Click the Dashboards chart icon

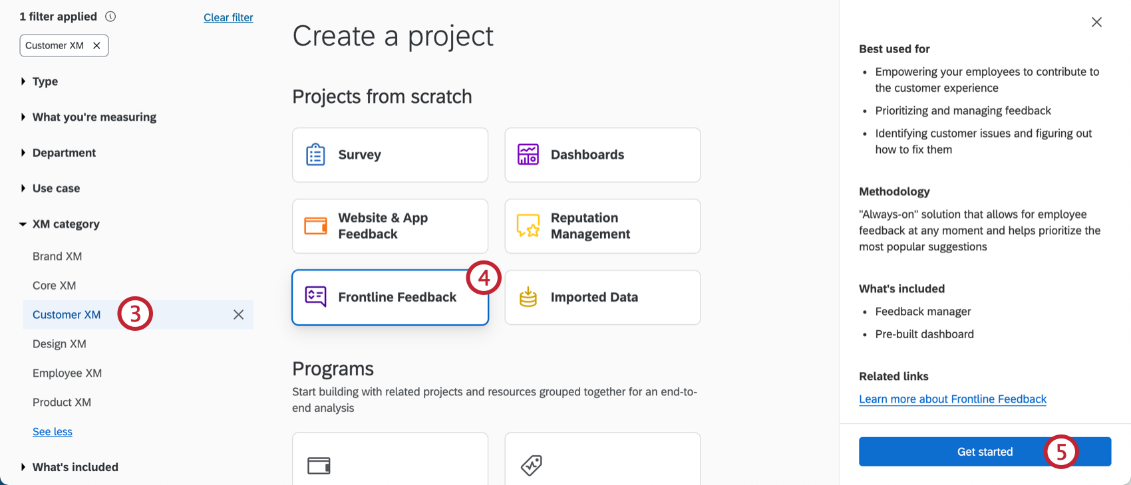coord(528,155)
